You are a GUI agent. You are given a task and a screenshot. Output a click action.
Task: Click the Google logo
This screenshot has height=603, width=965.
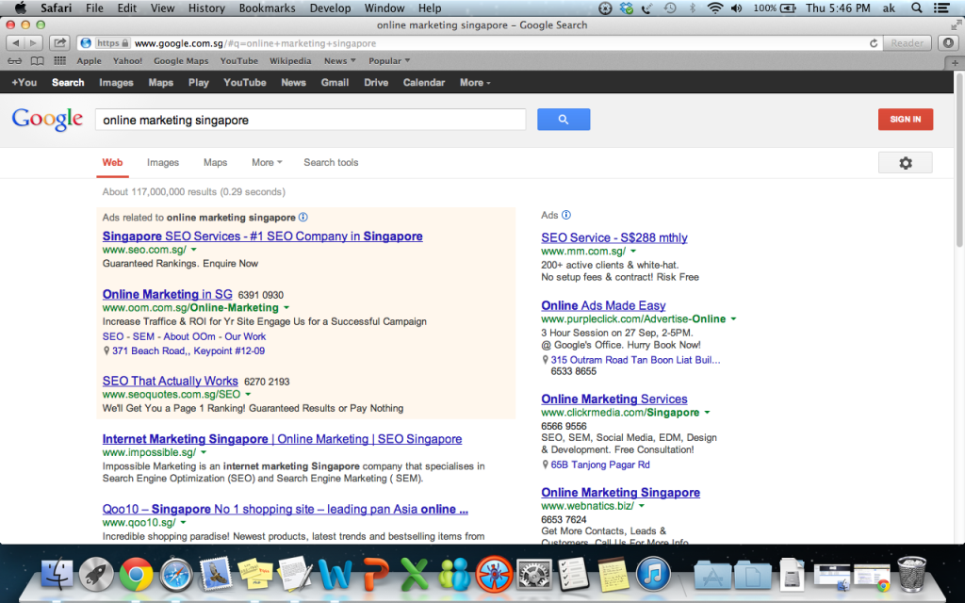pyautogui.click(x=47, y=120)
